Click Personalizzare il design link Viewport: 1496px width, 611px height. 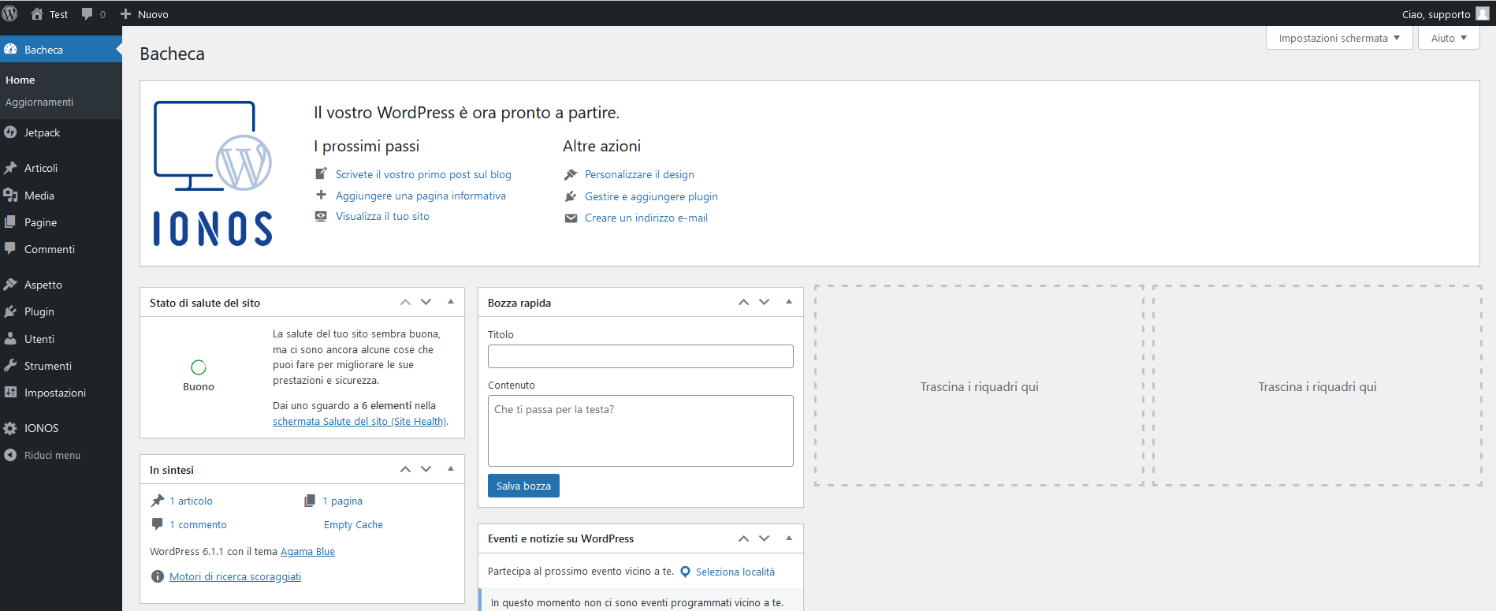639,174
